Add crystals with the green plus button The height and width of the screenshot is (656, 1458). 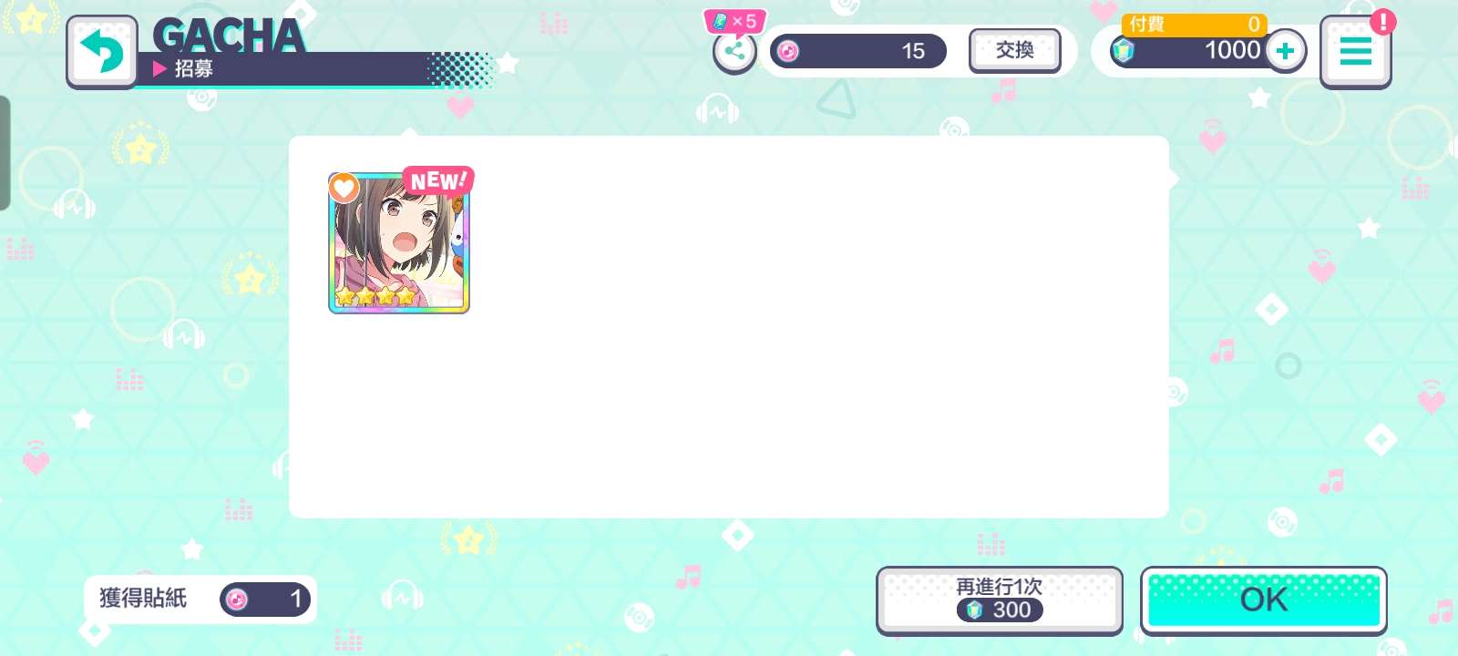click(x=1285, y=51)
